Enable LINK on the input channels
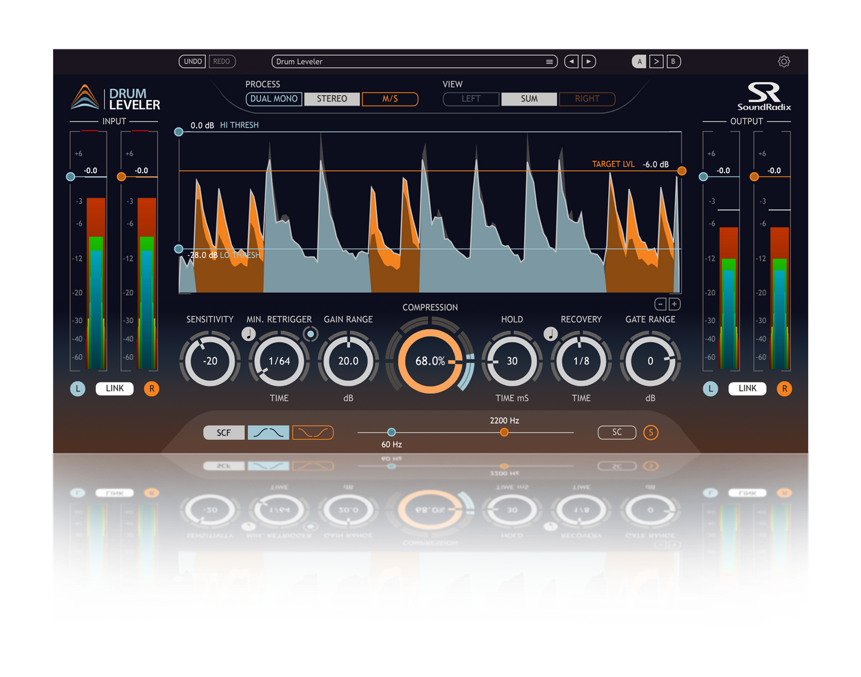Image resolution: width=861 pixels, height=677 pixels. [114, 388]
